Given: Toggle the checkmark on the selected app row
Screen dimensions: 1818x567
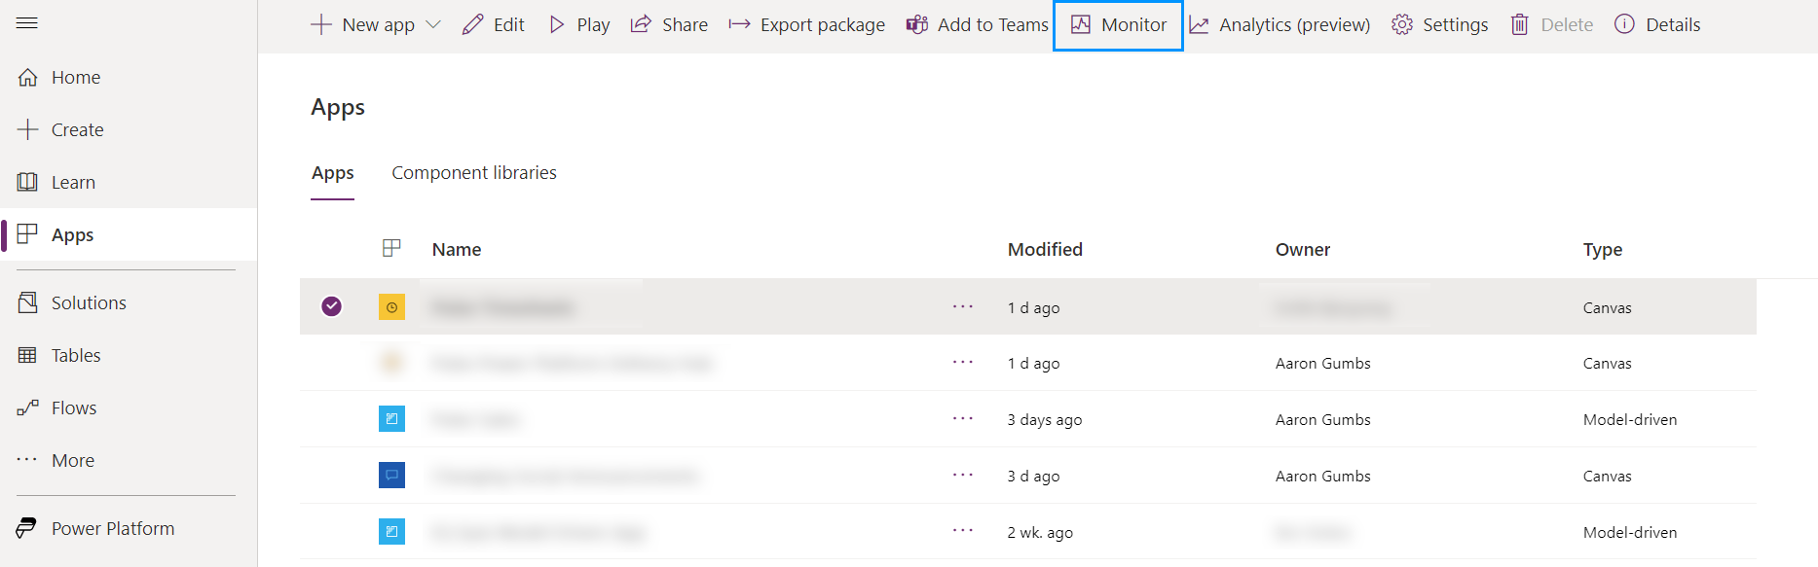Looking at the screenshot, I should (x=332, y=306).
